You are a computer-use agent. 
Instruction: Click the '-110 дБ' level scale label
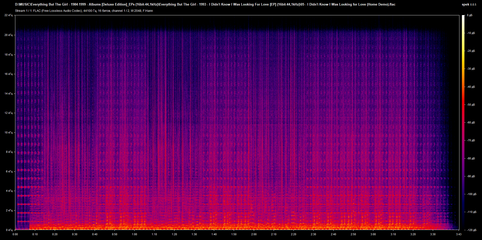471,212
